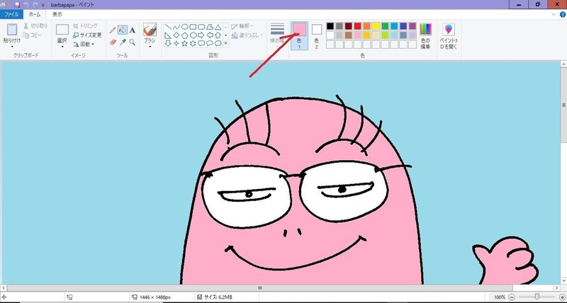
Task: Click Edit colors (色の編集) button
Action: (425, 34)
